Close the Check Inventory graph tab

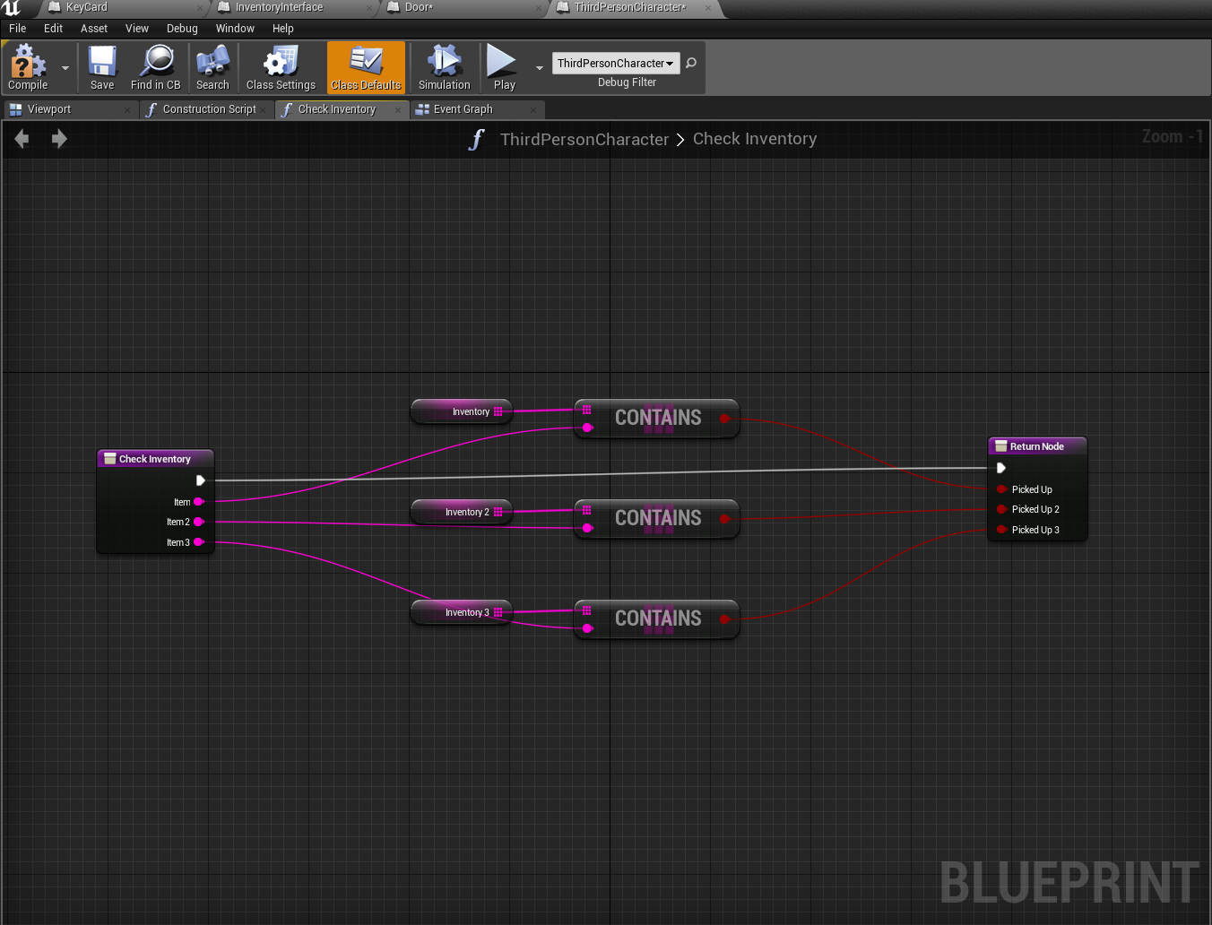(x=398, y=110)
